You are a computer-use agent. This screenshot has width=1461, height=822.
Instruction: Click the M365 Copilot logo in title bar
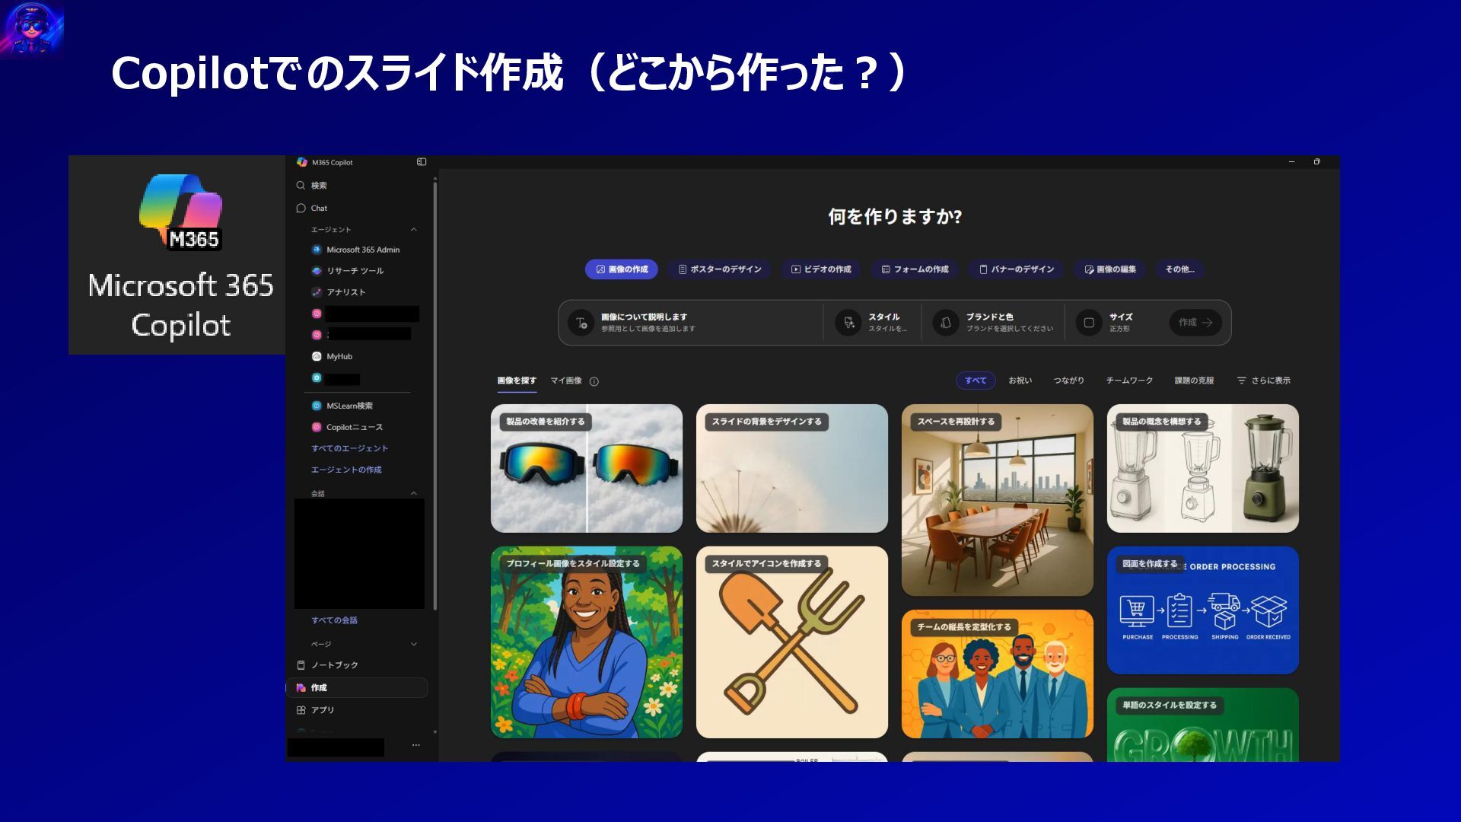(302, 162)
